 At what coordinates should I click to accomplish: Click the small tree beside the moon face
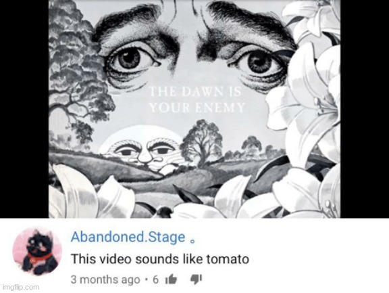coord(202,141)
